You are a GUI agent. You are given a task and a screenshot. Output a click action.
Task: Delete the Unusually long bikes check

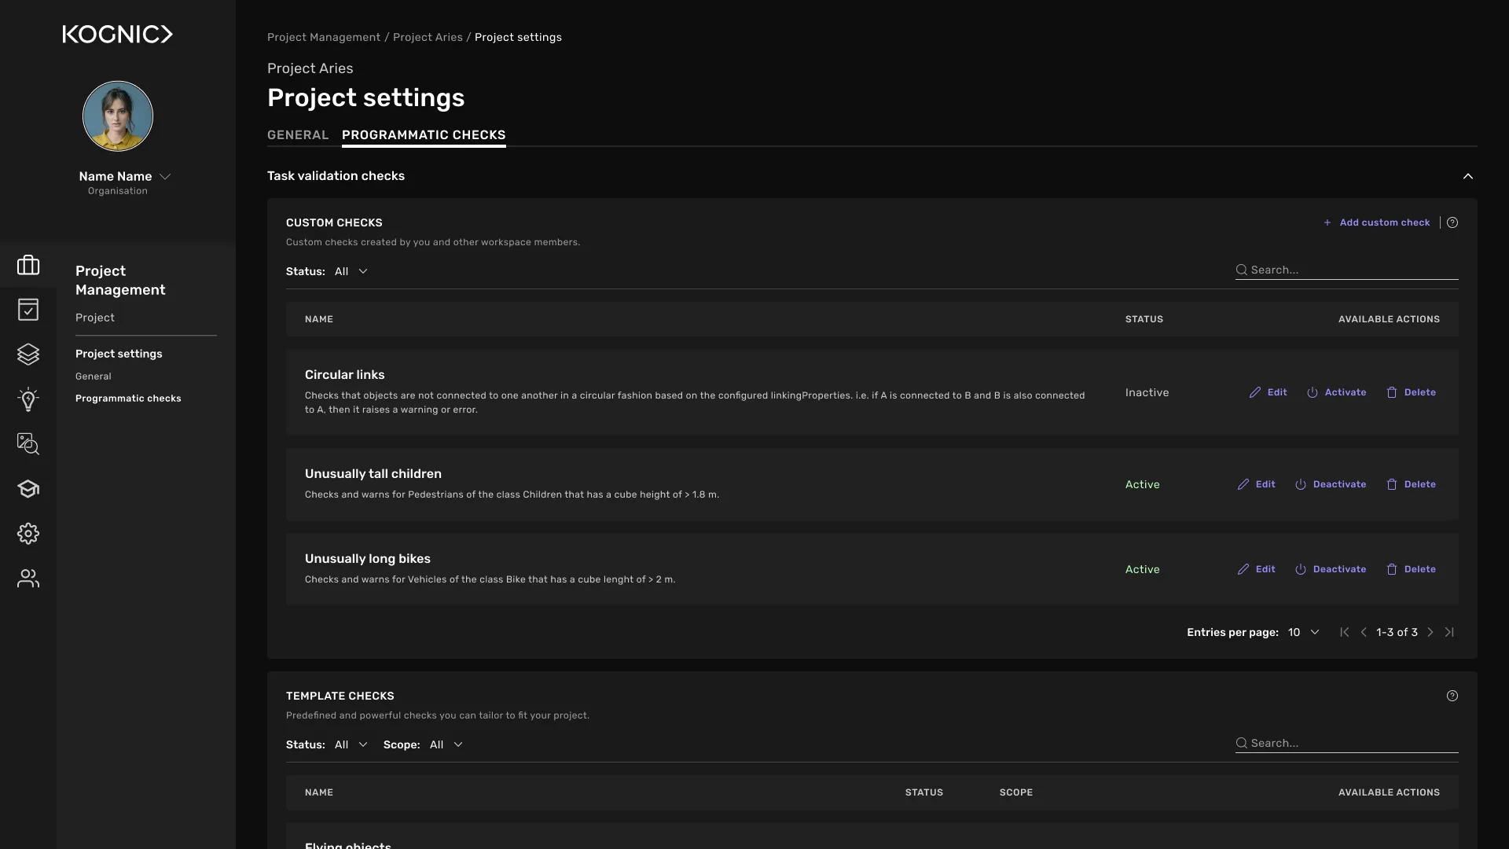pyautogui.click(x=1411, y=569)
